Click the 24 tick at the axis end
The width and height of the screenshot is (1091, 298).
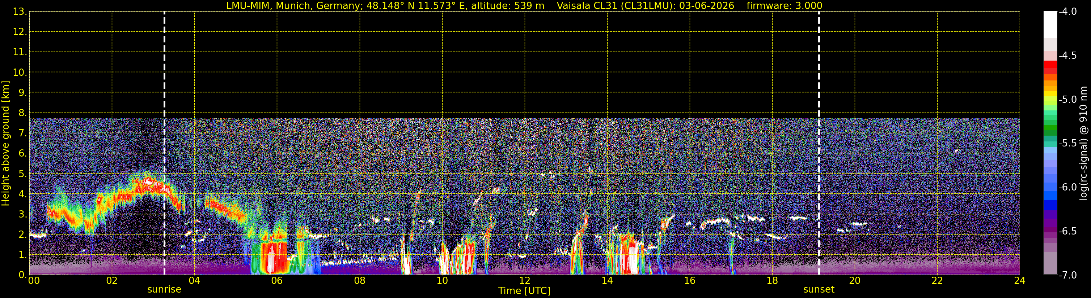[x=1019, y=280]
